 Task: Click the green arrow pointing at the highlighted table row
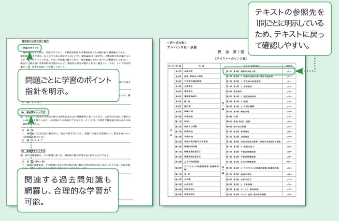point(300,71)
